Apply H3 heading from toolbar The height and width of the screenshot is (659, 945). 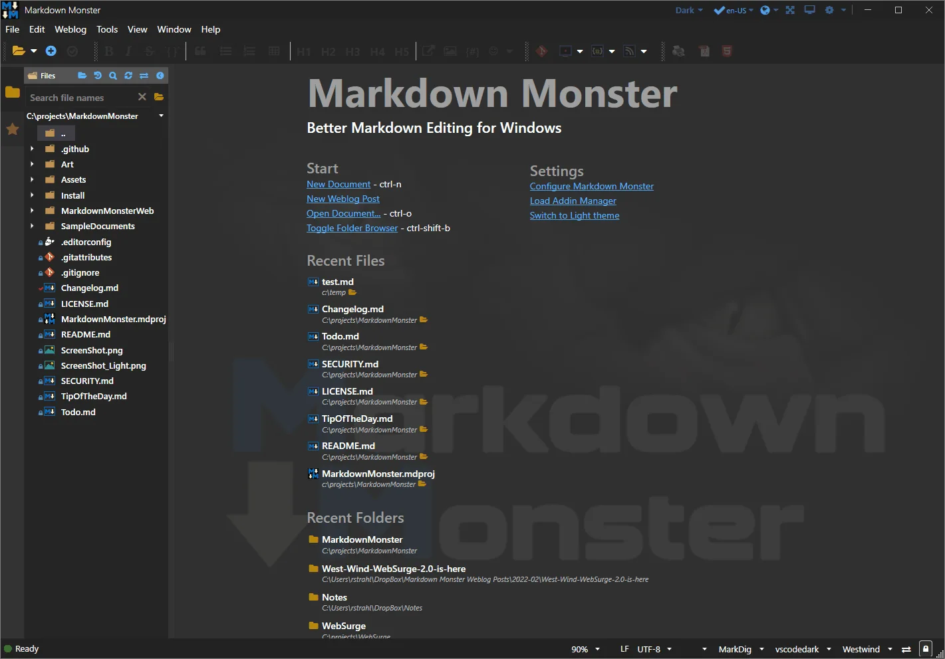(x=352, y=52)
